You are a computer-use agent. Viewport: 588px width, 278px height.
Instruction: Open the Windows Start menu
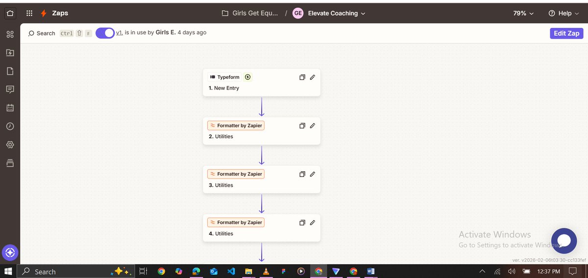(x=8, y=271)
